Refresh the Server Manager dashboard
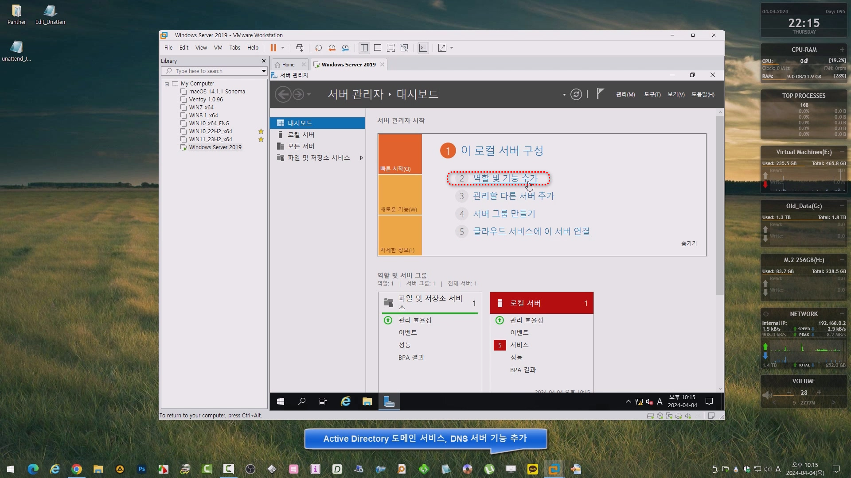Screen dimensions: 851x478 click(x=576, y=94)
